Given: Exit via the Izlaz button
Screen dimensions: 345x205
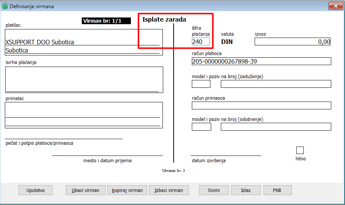Looking at the screenshot, I should point(245,190).
